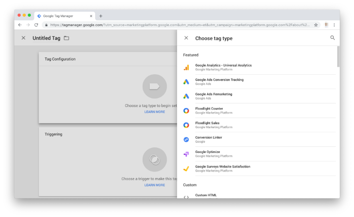The image size is (354, 217).
Task: Reload the page with the refresh icon
Action: tap(36, 25)
